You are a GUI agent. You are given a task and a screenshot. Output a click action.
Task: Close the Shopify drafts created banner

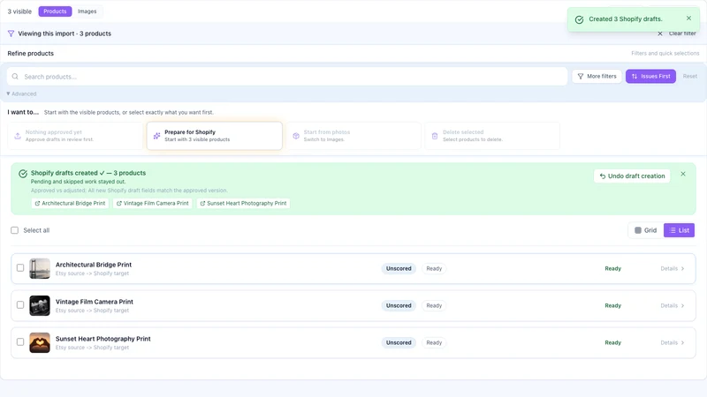click(683, 174)
